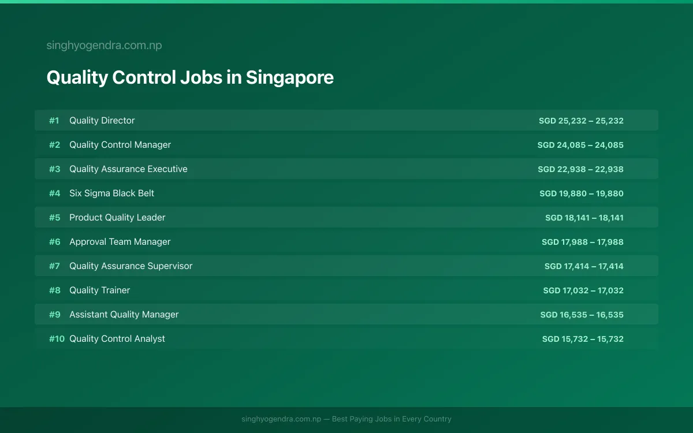
Task: Click the #1 rank number
Action: coord(54,121)
